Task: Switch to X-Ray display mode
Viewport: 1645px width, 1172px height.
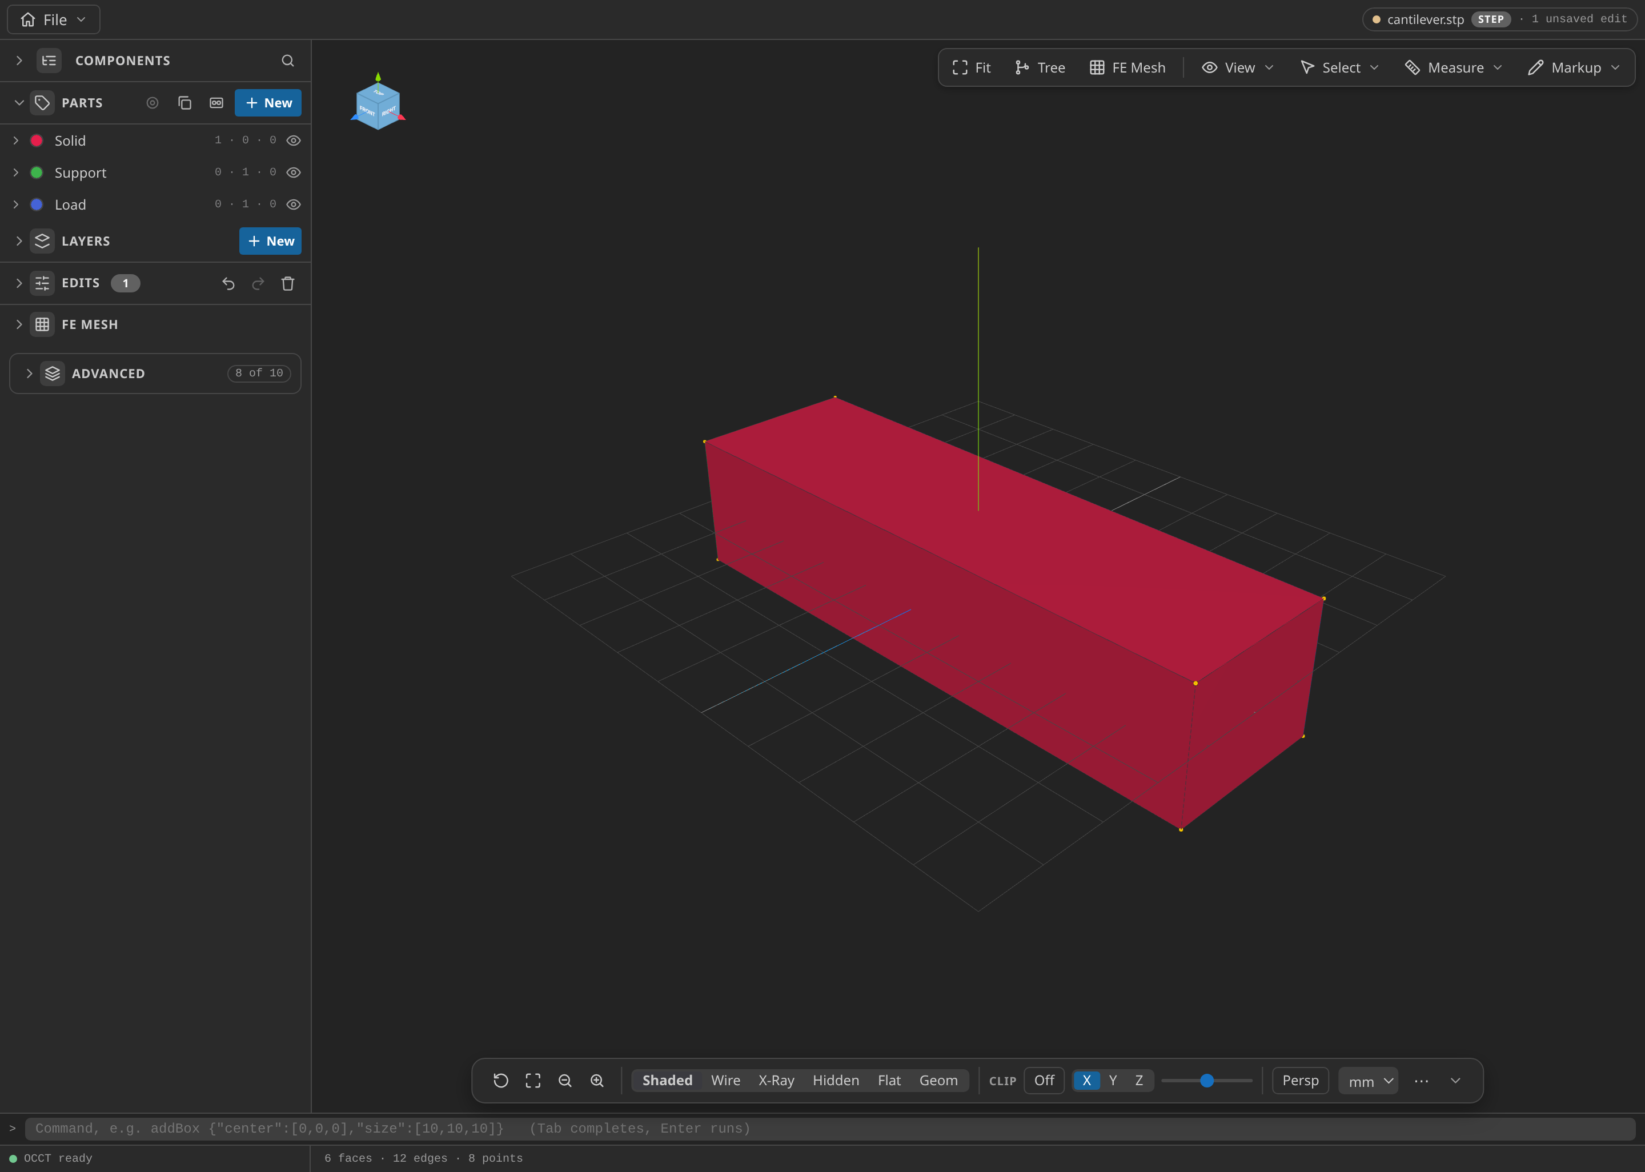Action: [776, 1081]
